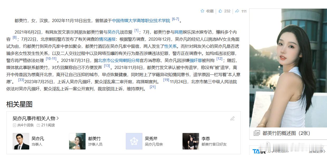Follow the 北京市公安局朝阳分局 link
The width and height of the screenshot is (327, 155).
coord(119,60)
